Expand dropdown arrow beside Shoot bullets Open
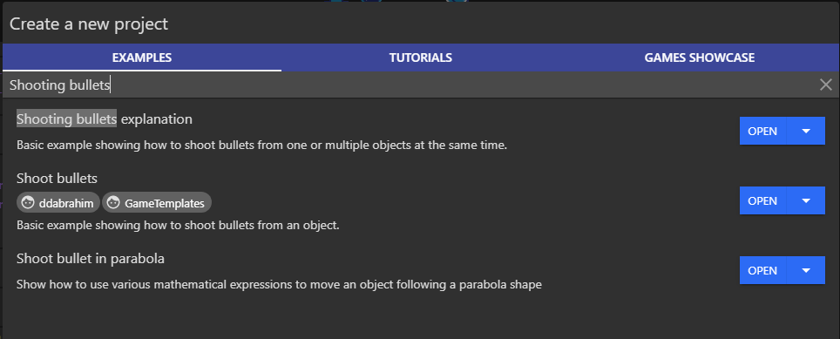This screenshot has width=840, height=339. tap(806, 200)
